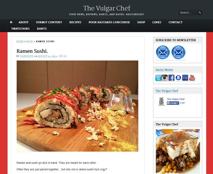Open the TMNTCooks menu item

click(x=20, y=29)
